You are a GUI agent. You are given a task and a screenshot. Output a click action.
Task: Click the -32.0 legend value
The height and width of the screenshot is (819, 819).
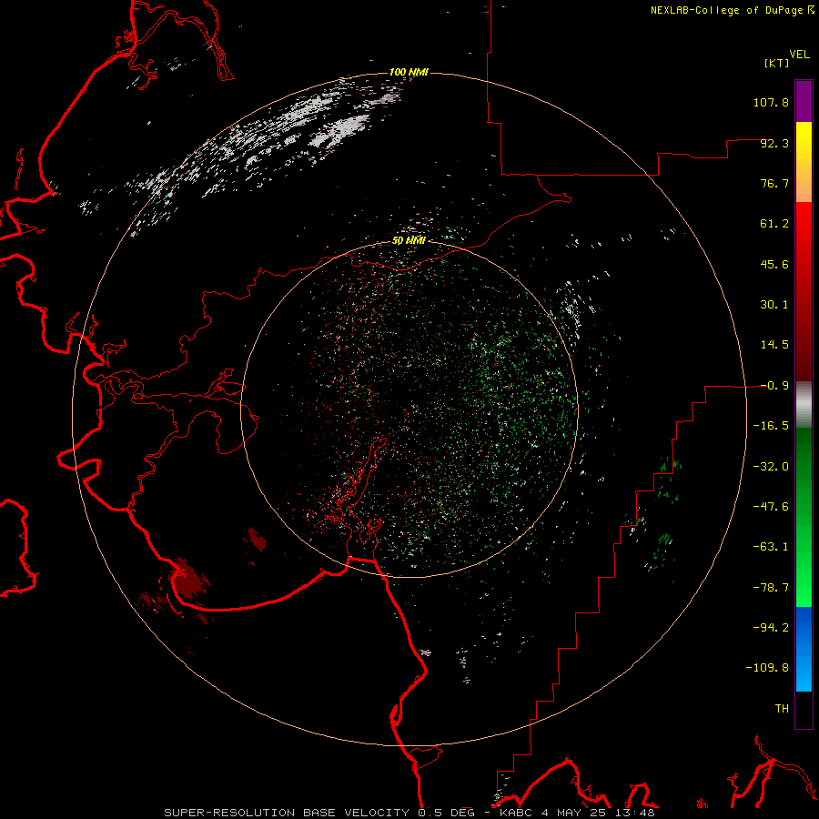point(771,467)
